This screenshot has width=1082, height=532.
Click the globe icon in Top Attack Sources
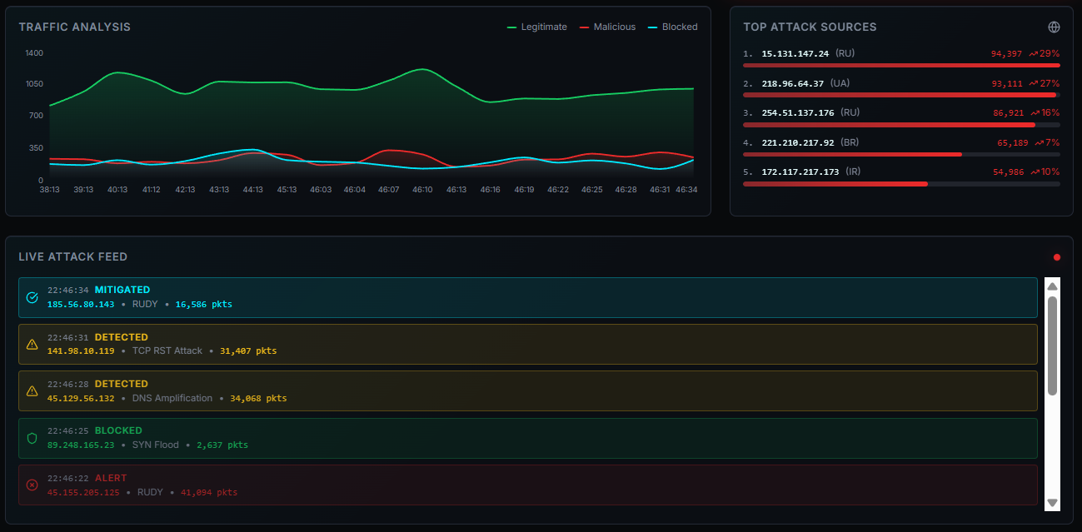[x=1054, y=27]
